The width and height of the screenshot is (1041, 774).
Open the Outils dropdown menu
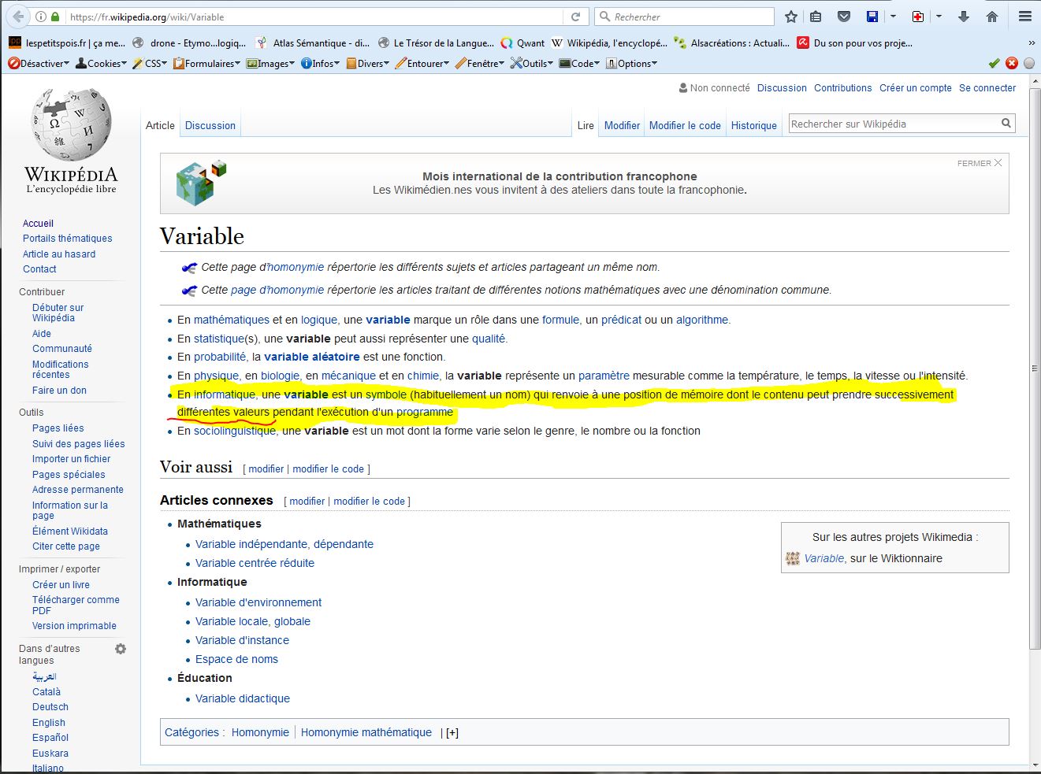click(x=532, y=63)
